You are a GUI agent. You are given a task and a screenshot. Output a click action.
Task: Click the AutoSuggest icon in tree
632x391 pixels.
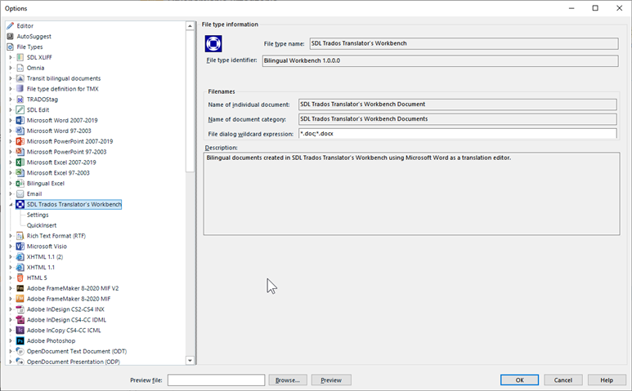[10, 36]
